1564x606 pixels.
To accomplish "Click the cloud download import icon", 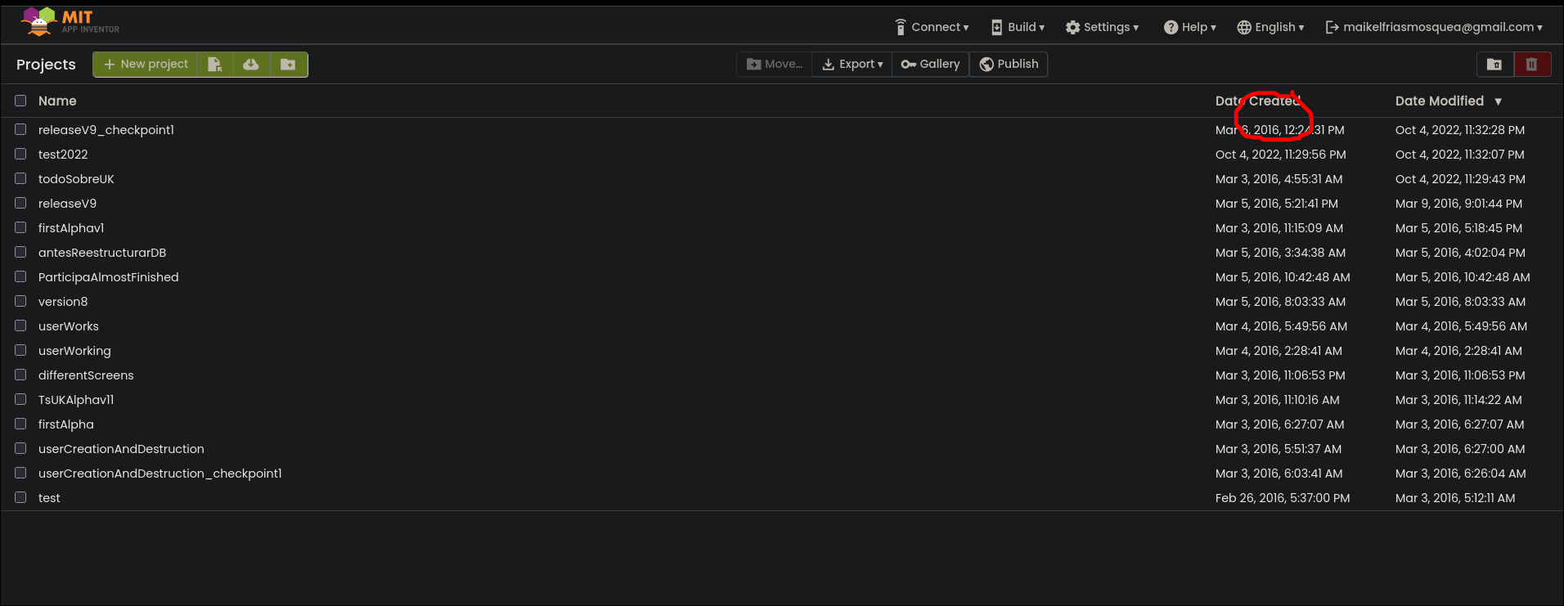I will (x=251, y=65).
